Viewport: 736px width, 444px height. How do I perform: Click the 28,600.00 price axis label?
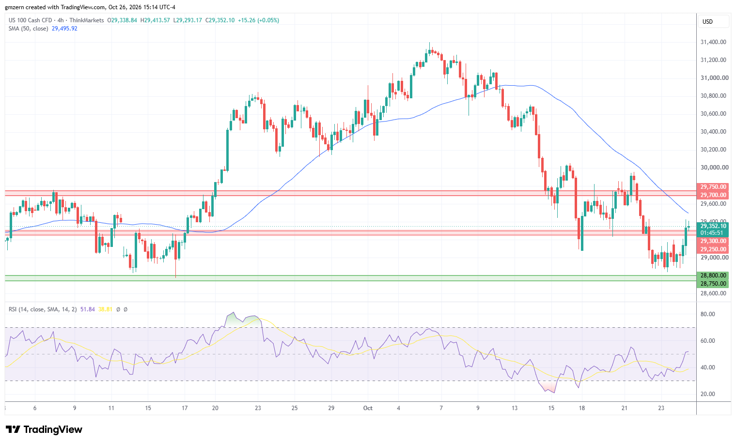click(x=713, y=293)
